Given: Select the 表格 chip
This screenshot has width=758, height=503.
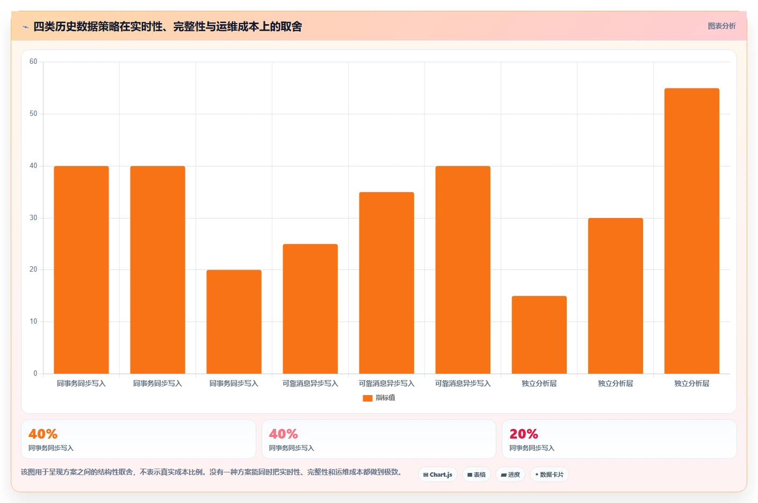Looking at the screenshot, I should tap(477, 475).
